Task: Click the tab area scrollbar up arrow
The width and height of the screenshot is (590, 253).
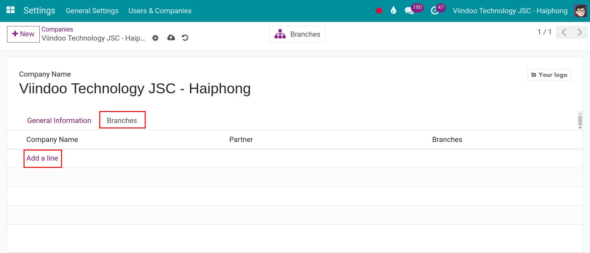Action: 580,113
